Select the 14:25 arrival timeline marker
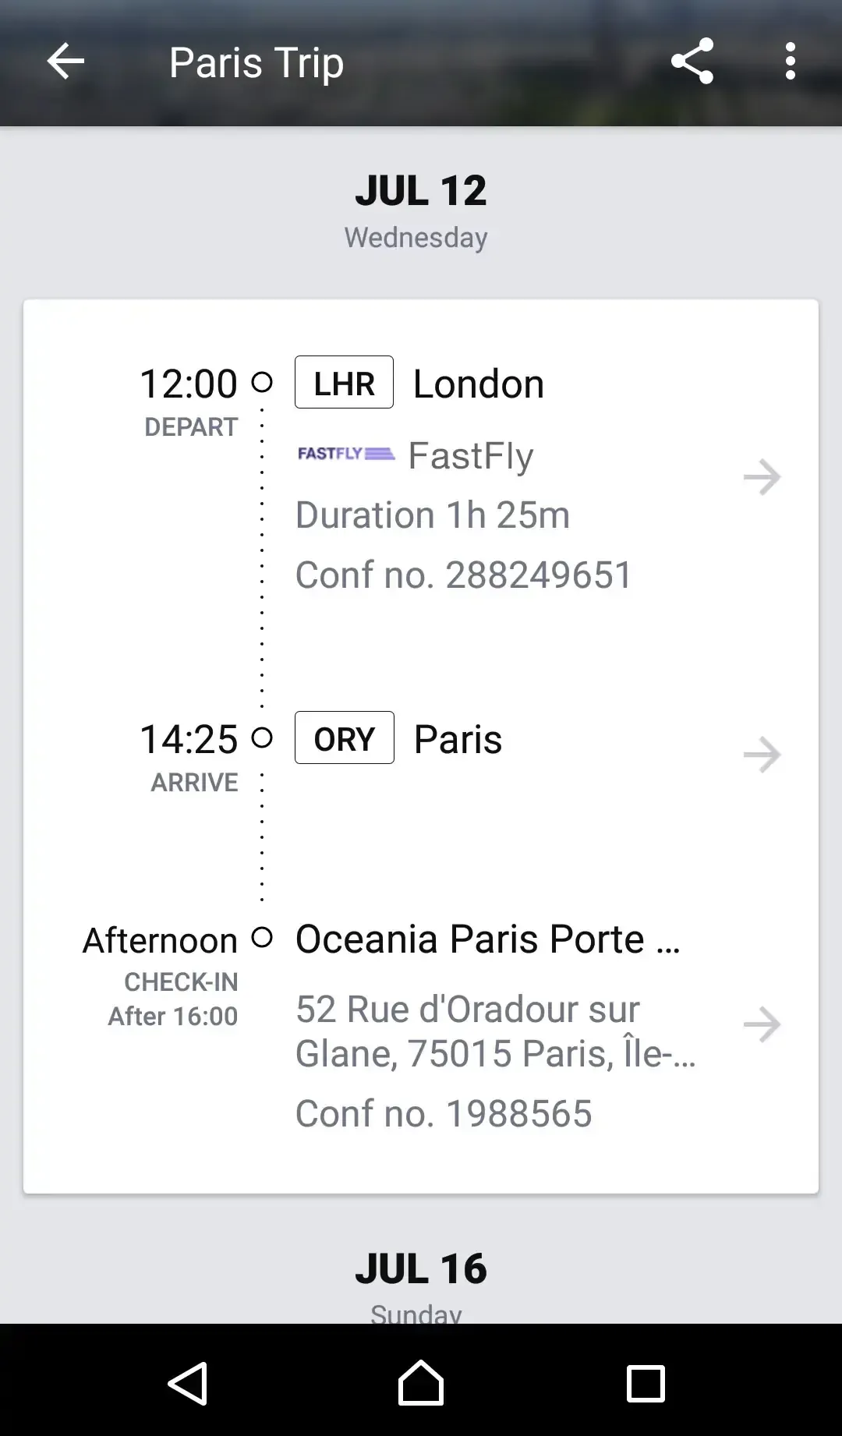 coord(262,737)
